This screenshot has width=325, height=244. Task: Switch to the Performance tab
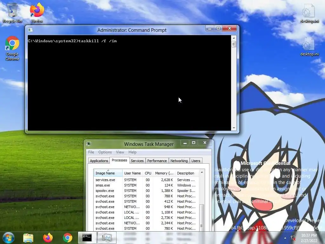coord(157,161)
